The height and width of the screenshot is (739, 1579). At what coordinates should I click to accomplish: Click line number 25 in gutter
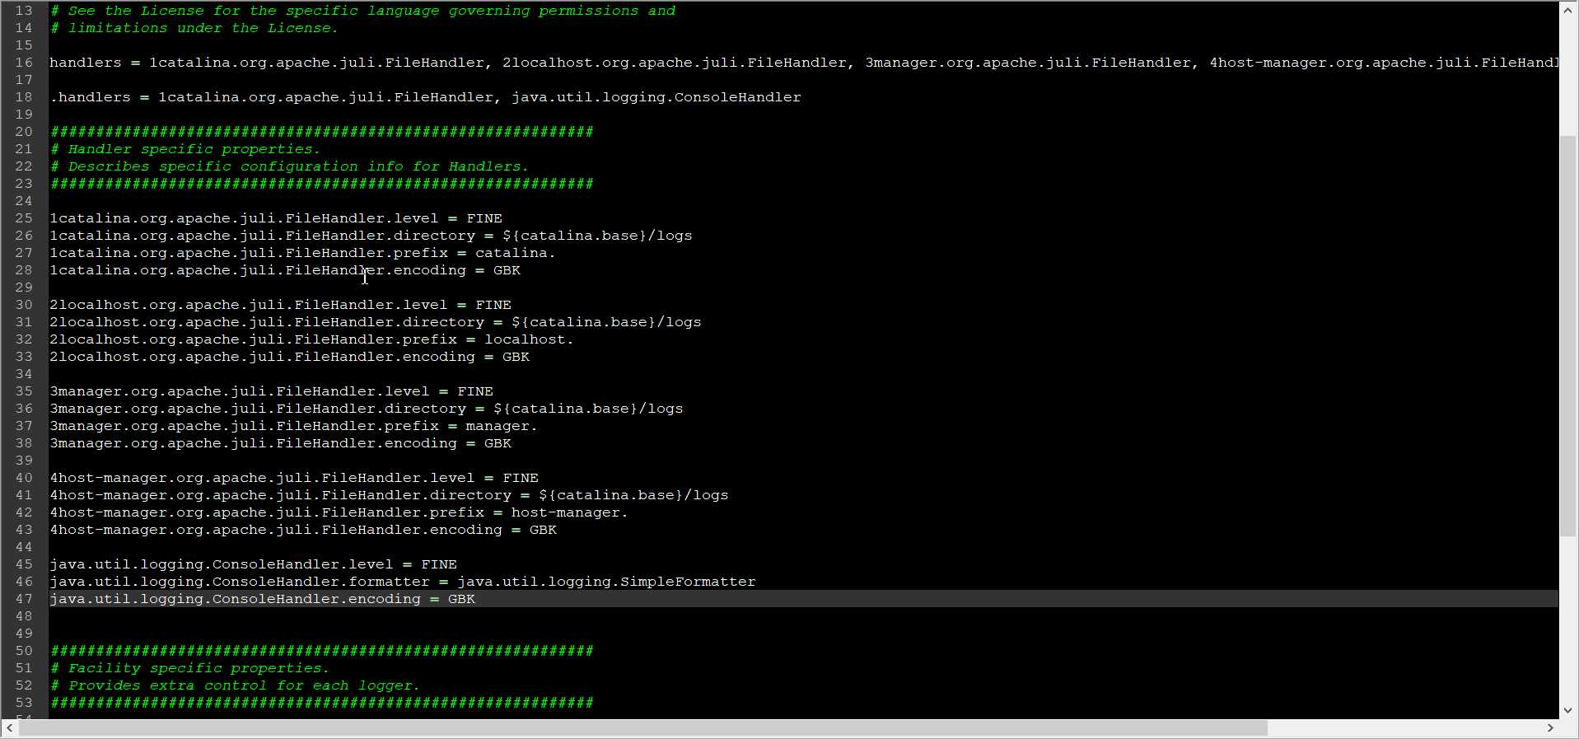tap(24, 218)
